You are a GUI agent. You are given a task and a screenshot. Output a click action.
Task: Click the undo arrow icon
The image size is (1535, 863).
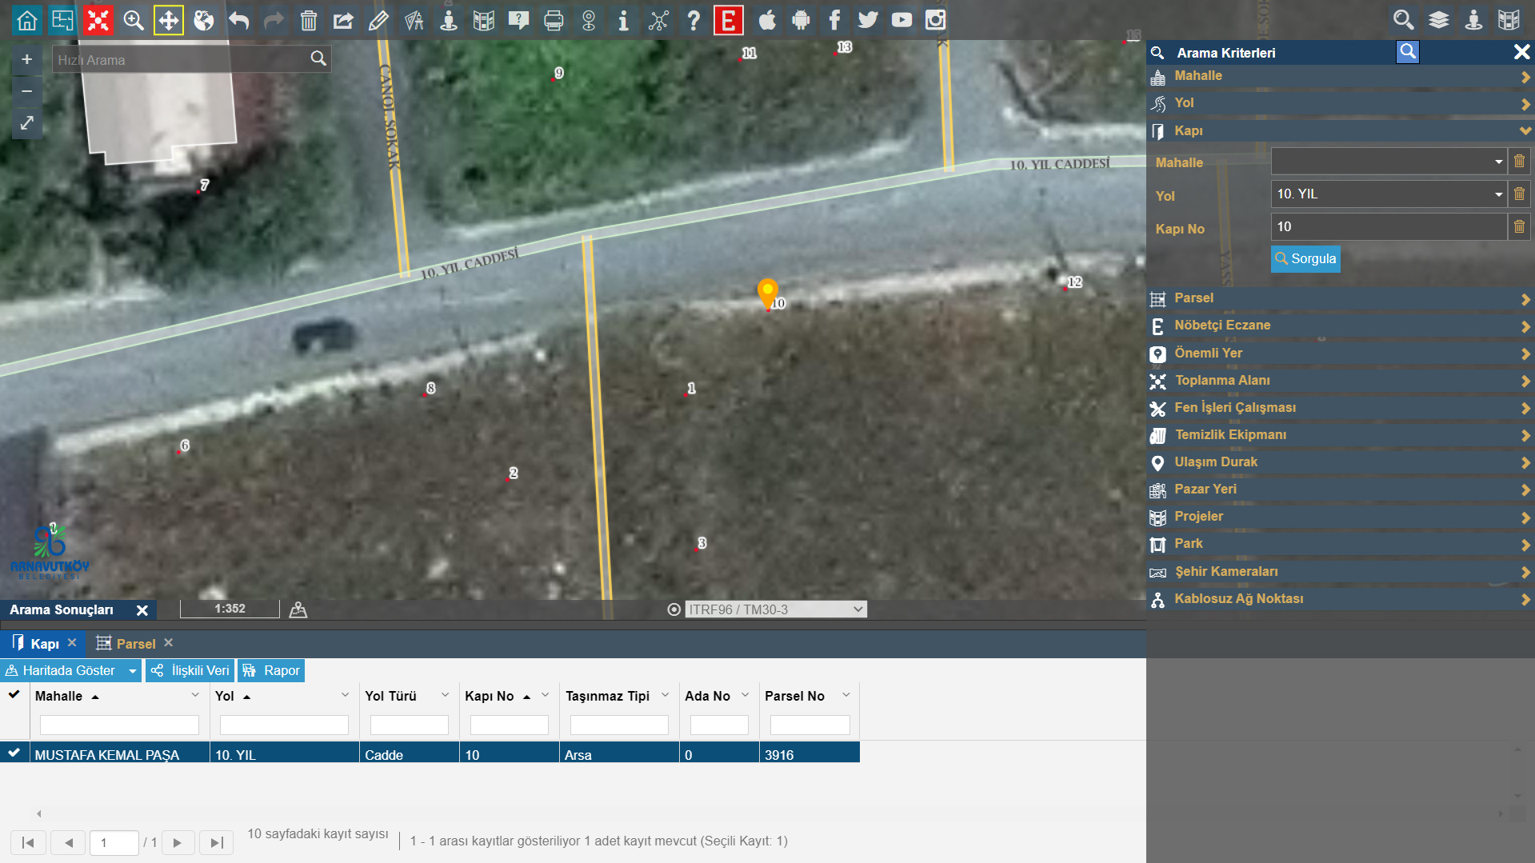point(238,20)
